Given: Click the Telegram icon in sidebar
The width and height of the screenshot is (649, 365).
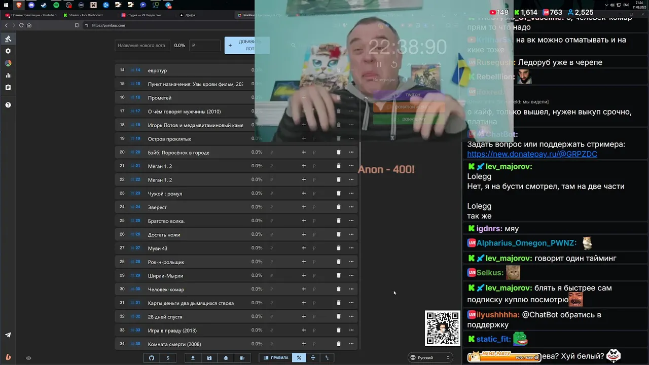Looking at the screenshot, I should point(8,335).
